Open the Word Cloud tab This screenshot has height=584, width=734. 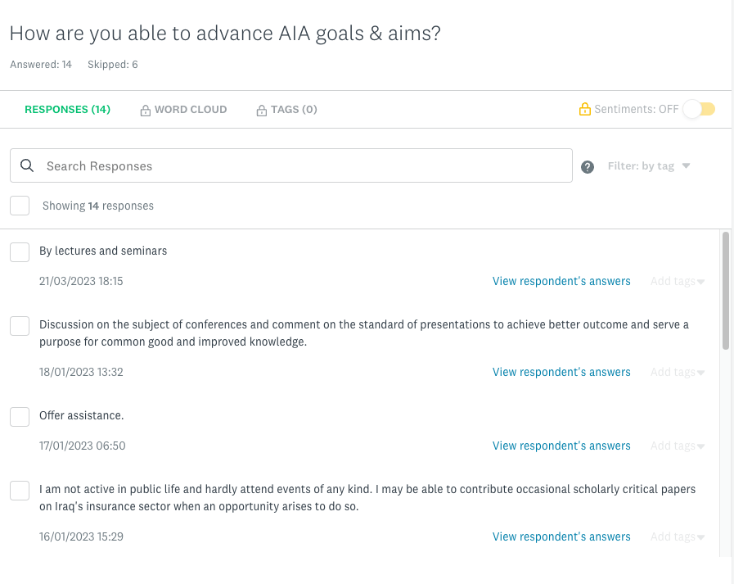191,109
